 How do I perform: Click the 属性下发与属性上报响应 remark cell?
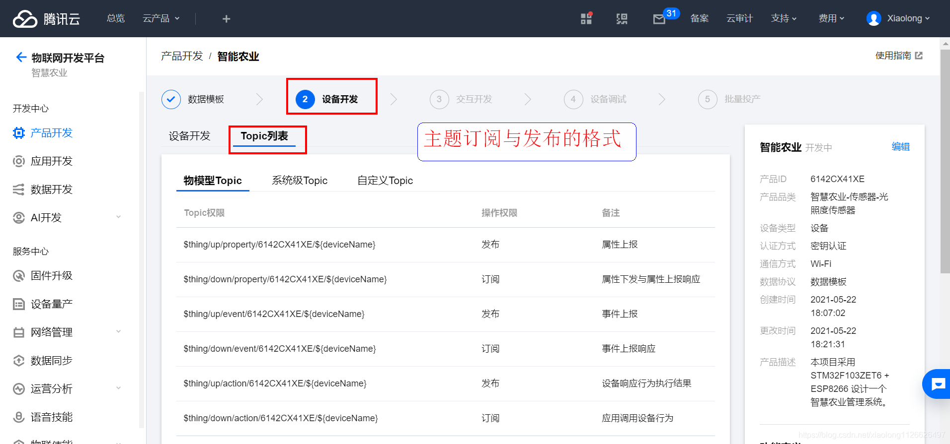click(x=651, y=279)
